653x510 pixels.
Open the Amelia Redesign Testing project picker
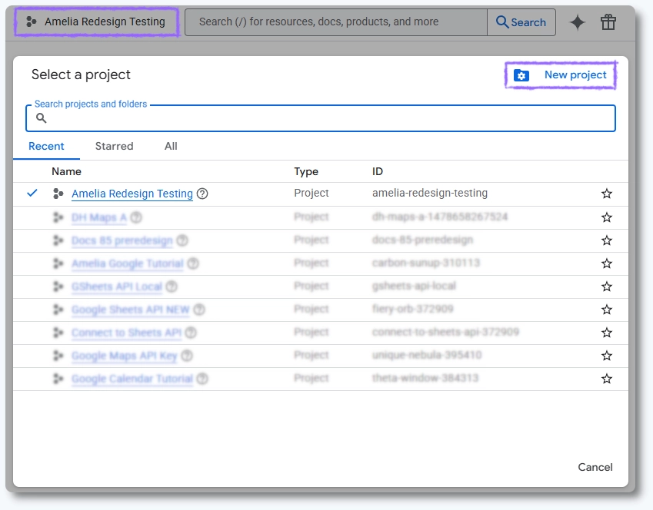(97, 22)
